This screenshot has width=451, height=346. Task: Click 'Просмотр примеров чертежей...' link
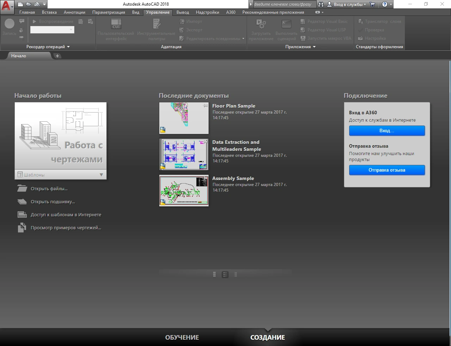(66, 228)
